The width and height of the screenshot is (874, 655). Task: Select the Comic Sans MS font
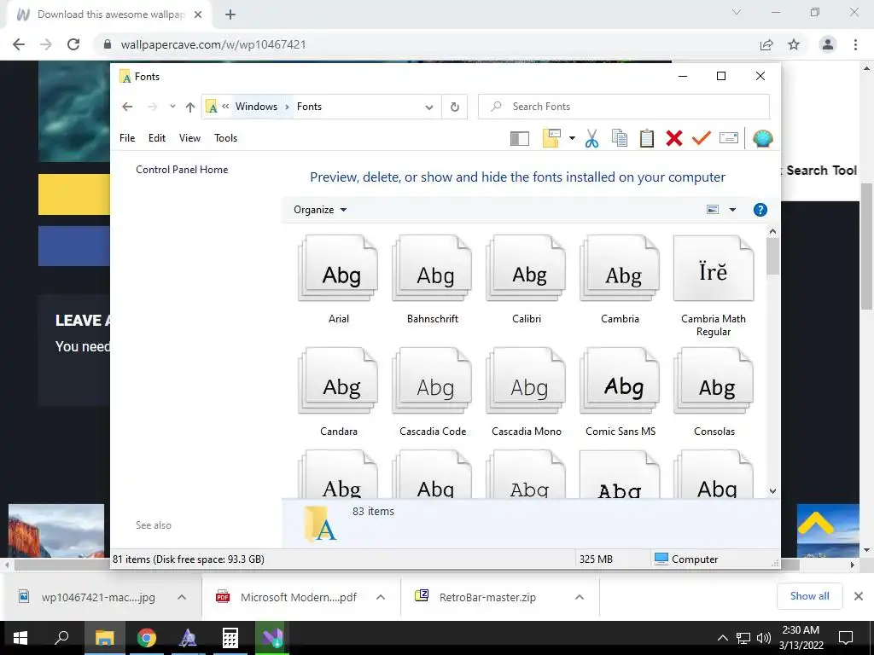pyautogui.click(x=621, y=392)
